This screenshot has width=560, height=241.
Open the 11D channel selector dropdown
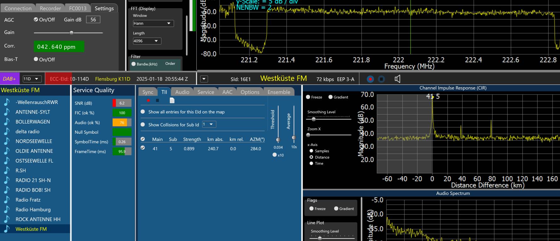tap(32, 79)
